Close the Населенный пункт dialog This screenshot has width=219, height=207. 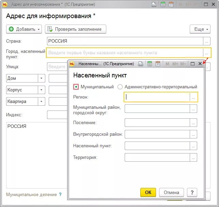point(200,64)
